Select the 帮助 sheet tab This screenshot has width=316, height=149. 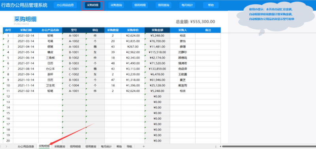coord(119,146)
